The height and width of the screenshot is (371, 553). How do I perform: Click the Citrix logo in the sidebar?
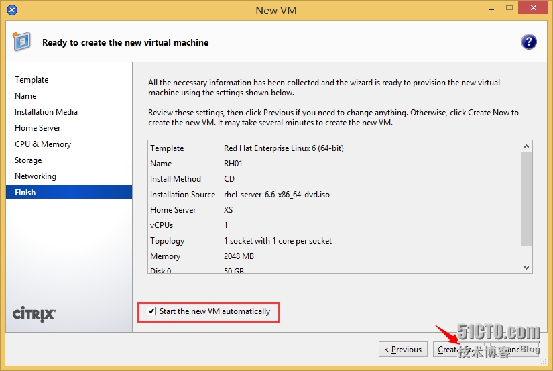pyautogui.click(x=34, y=314)
